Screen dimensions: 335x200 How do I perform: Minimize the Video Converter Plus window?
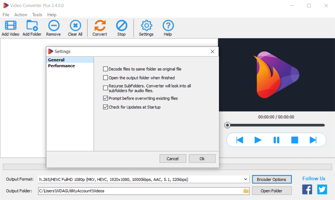292,6
